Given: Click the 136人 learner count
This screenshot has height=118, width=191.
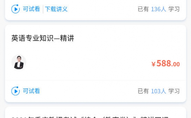Looking at the screenshot, I should 159,9.
